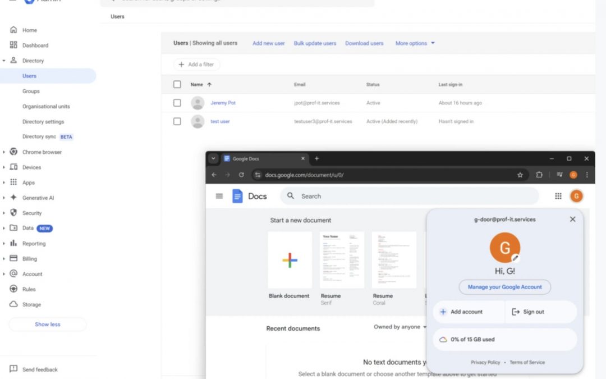Viewport: 606px width, 379px height.
Task: Click the Security shield icon
Action: coord(13,213)
